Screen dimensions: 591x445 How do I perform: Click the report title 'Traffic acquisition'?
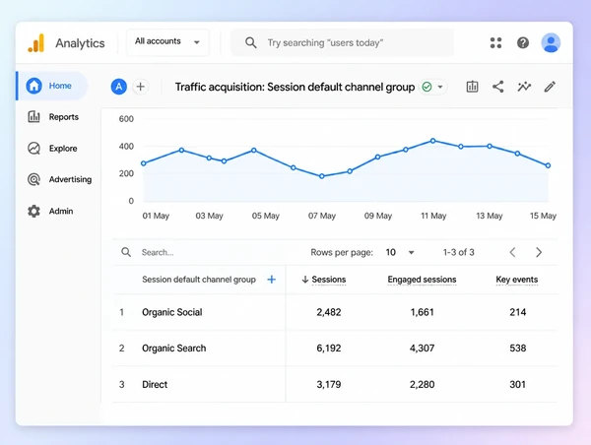(x=295, y=87)
